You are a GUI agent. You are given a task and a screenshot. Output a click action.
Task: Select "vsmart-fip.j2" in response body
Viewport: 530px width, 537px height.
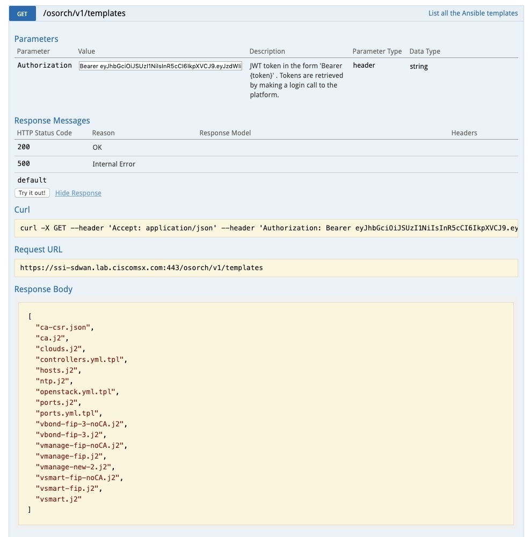[x=67, y=488]
